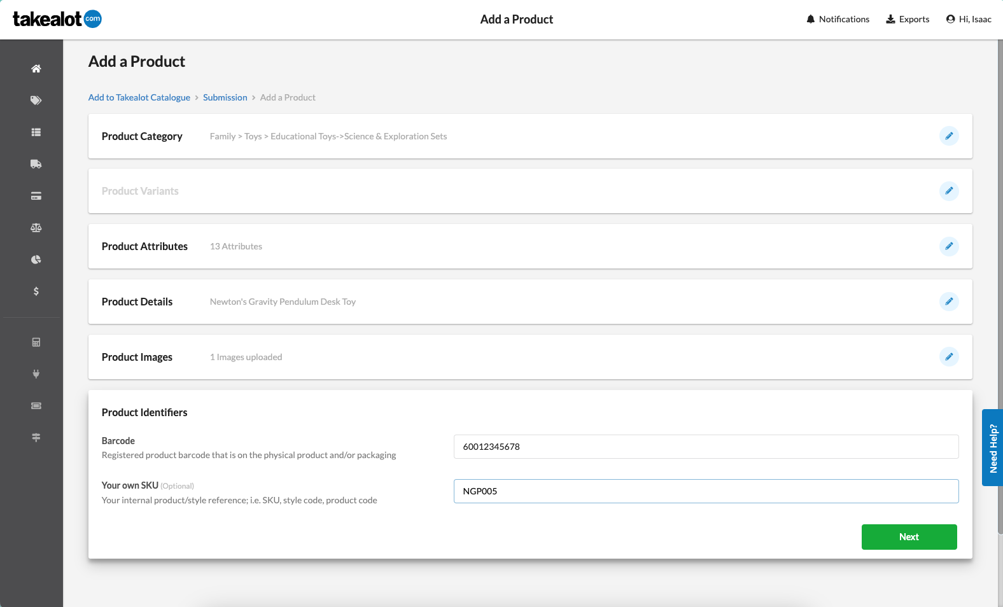Click the green Next button
The height and width of the screenshot is (607, 1003).
point(909,537)
